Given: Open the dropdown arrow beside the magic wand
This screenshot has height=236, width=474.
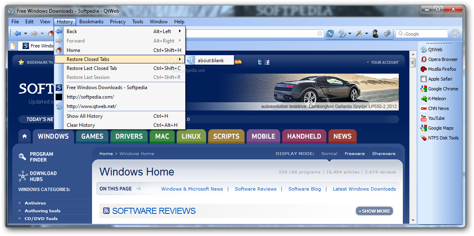Looking at the screenshot, I should (366, 34).
